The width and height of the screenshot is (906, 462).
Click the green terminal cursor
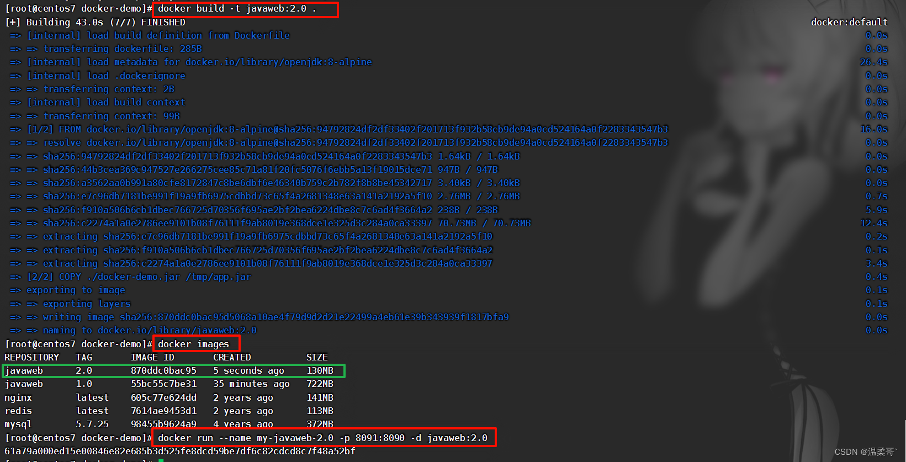pos(161,460)
